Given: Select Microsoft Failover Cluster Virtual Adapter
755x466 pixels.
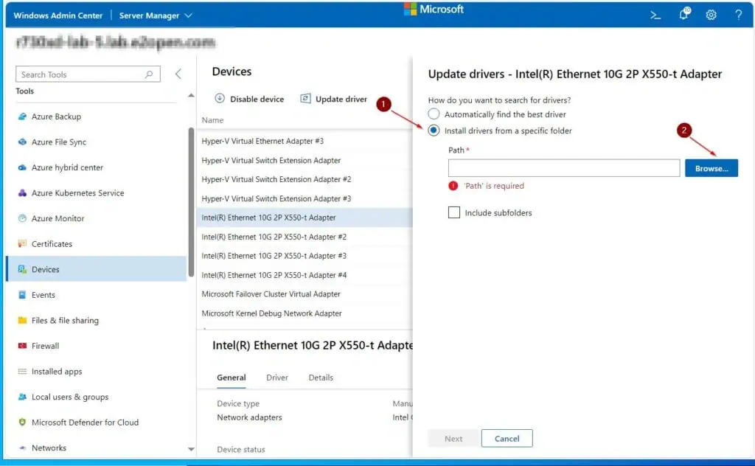Looking at the screenshot, I should pyautogui.click(x=305, y=294).
